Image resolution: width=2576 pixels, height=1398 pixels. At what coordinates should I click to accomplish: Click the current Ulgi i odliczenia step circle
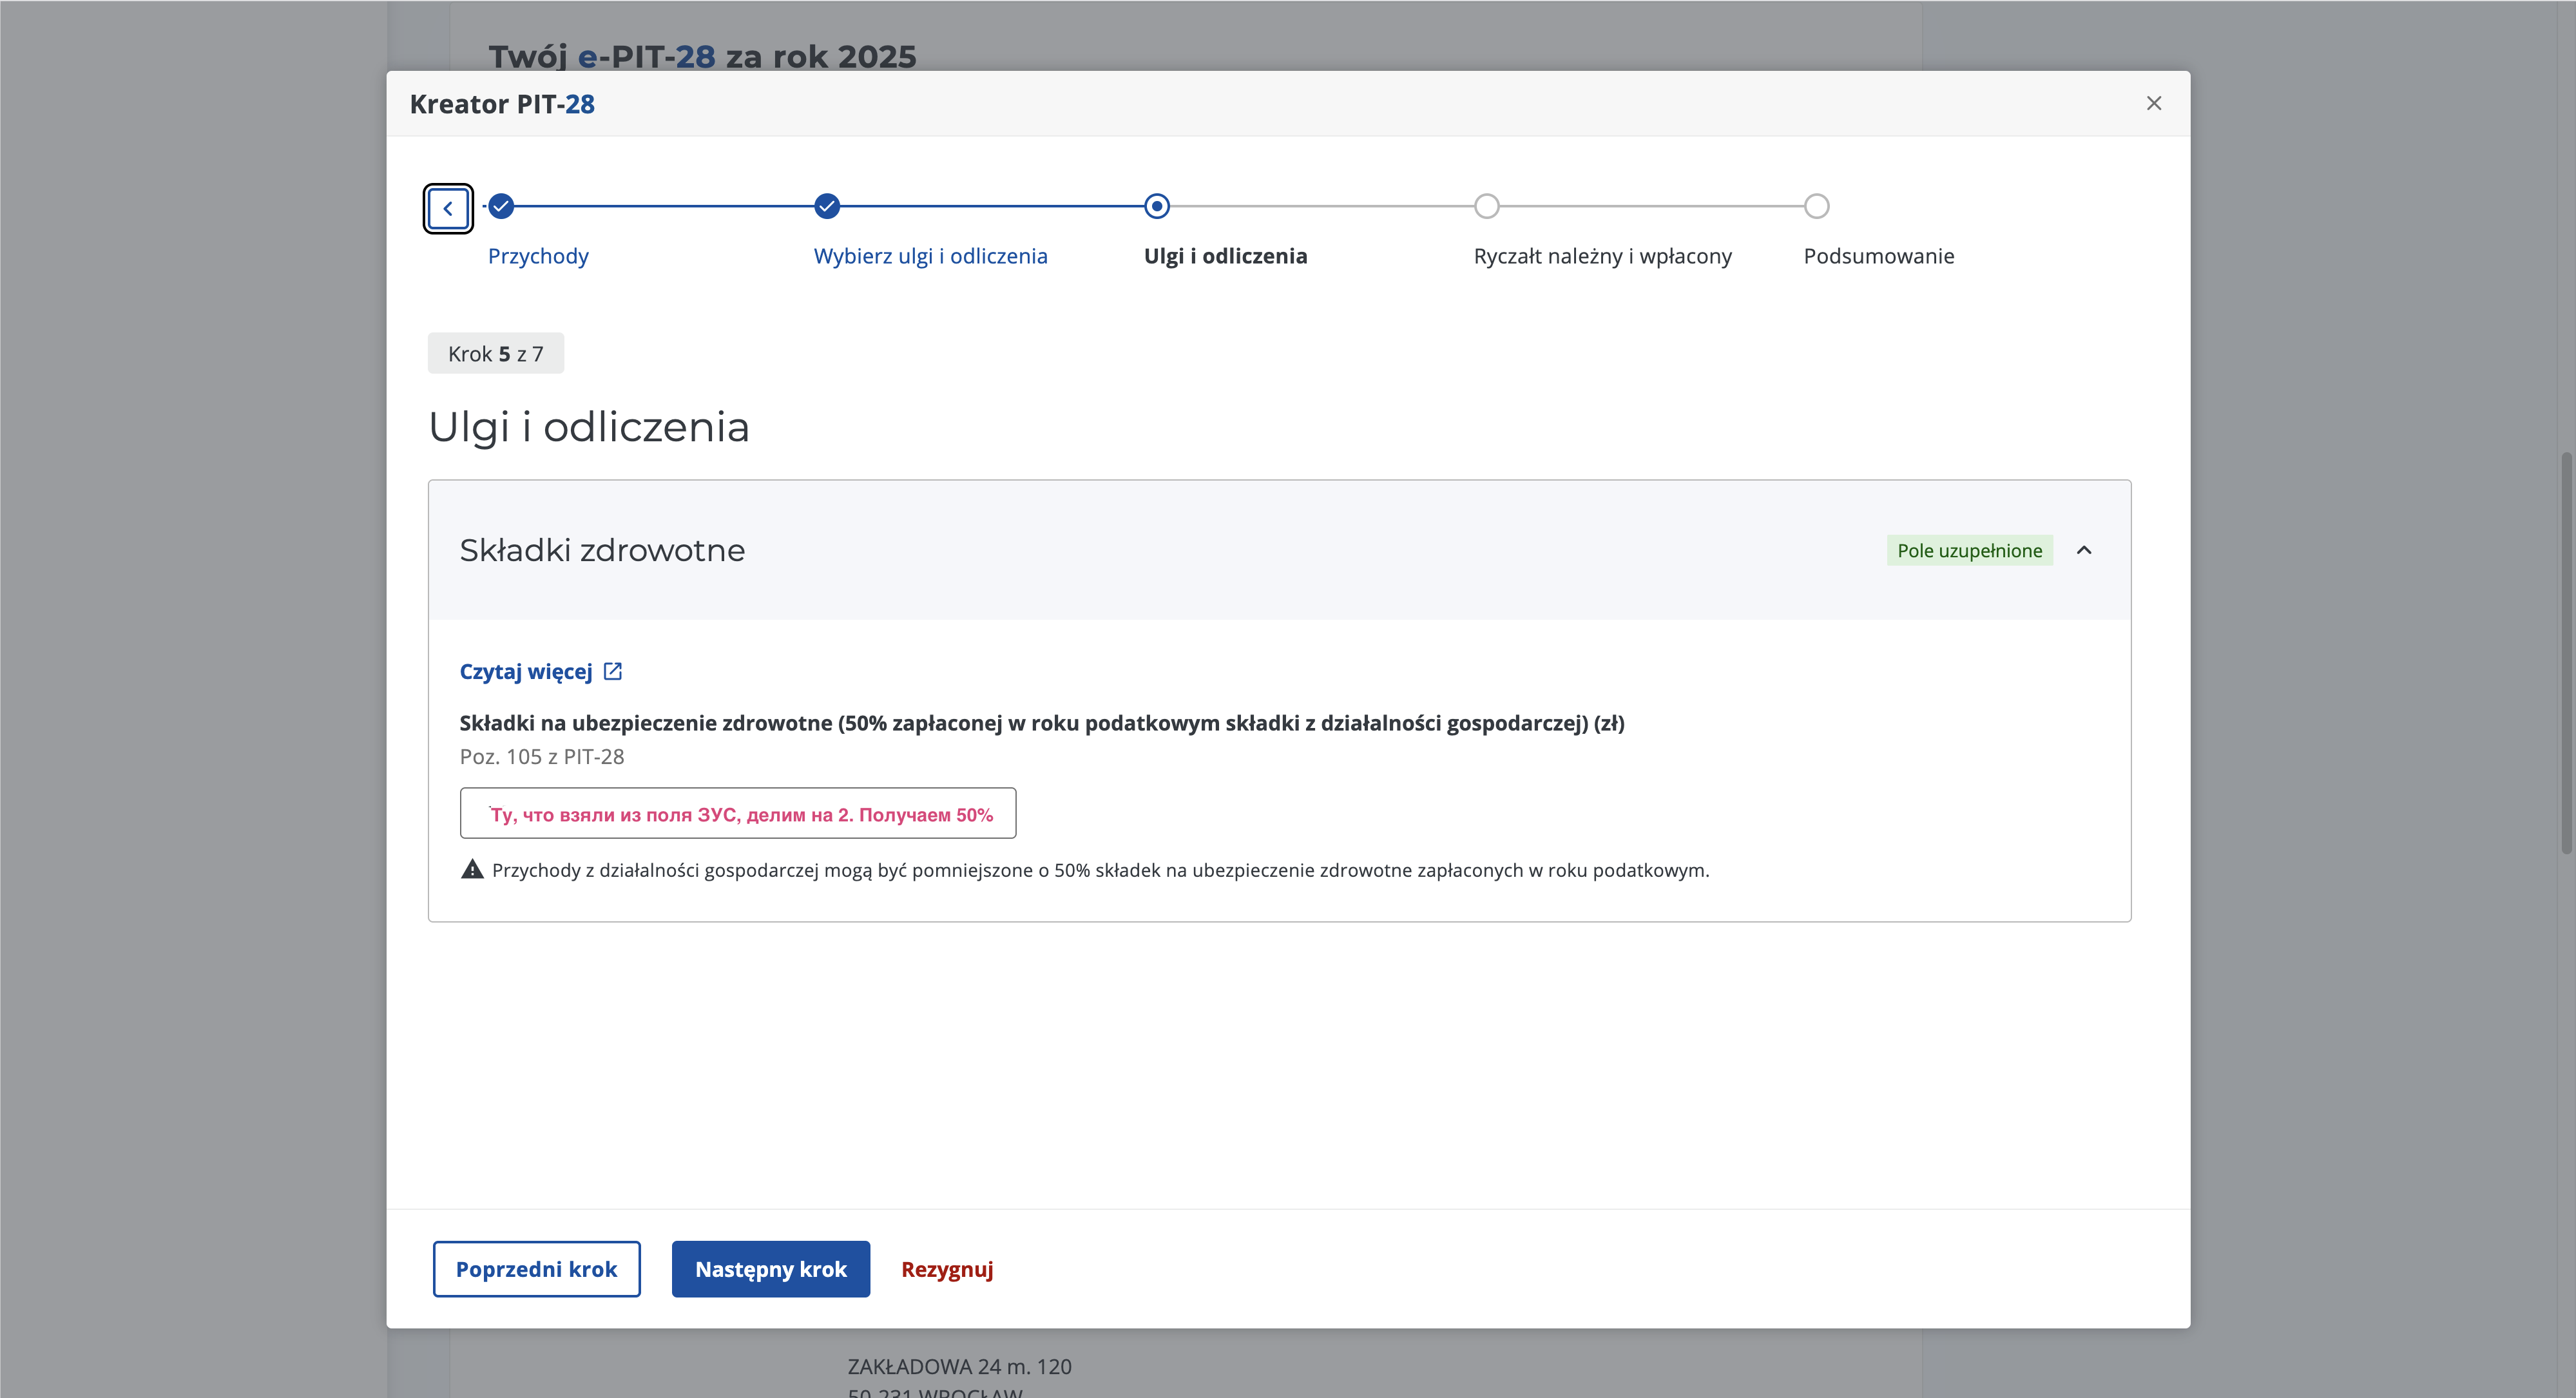(x=1157, y=206)
